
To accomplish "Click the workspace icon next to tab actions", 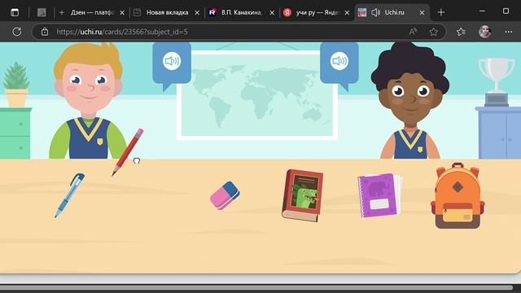I will point(42,13).
